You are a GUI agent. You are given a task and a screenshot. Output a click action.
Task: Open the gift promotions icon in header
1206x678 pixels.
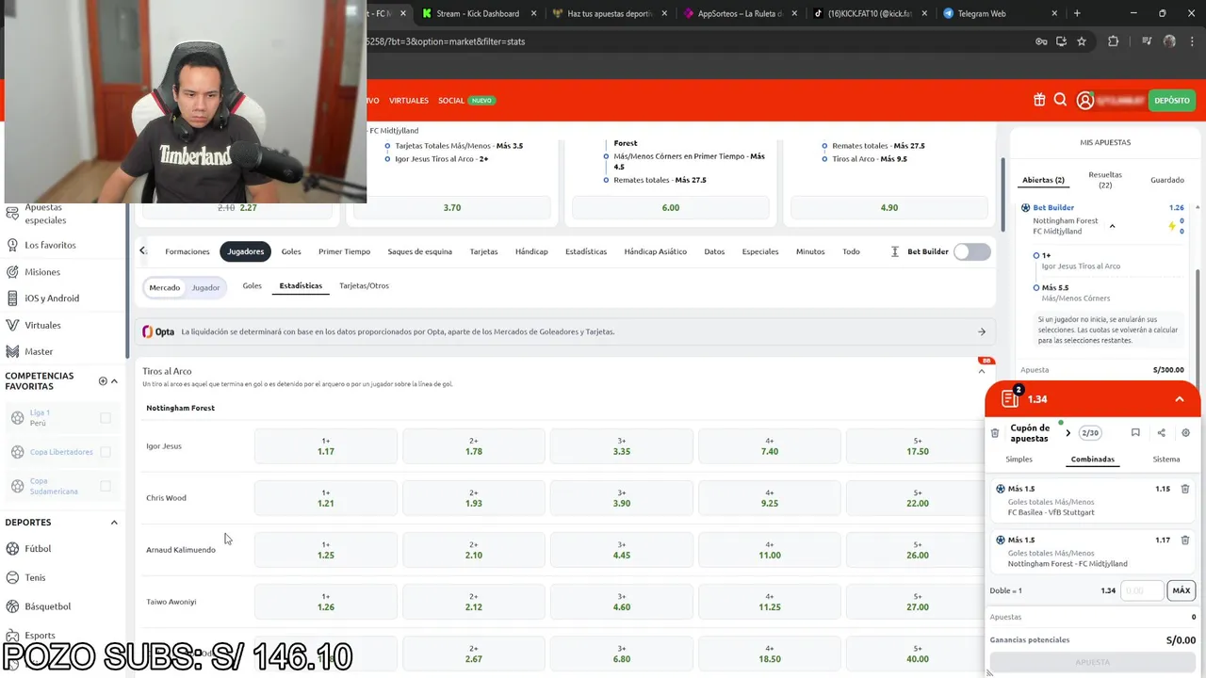(1039, 100)
